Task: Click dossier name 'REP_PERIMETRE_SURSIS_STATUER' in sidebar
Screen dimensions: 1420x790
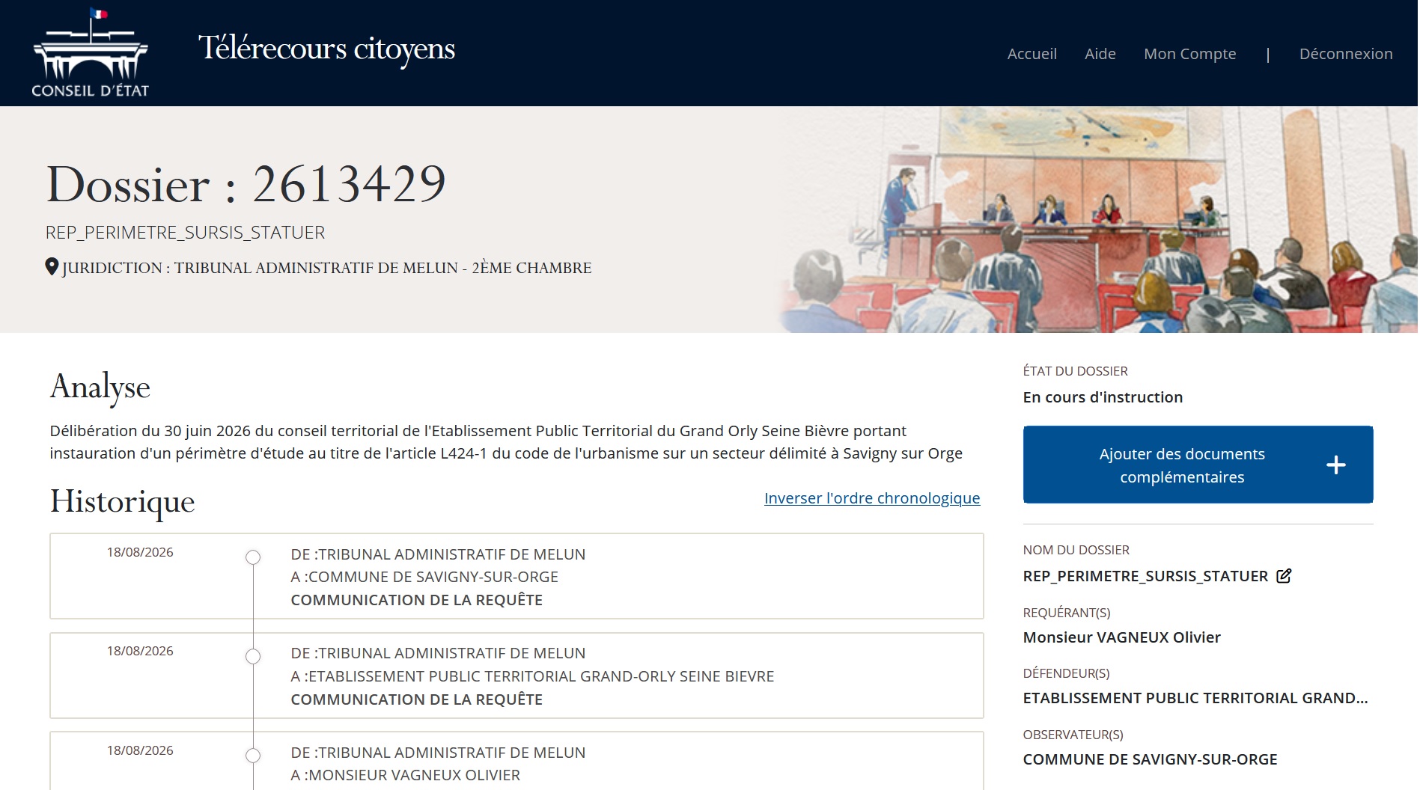Action: coord(1145,576)
